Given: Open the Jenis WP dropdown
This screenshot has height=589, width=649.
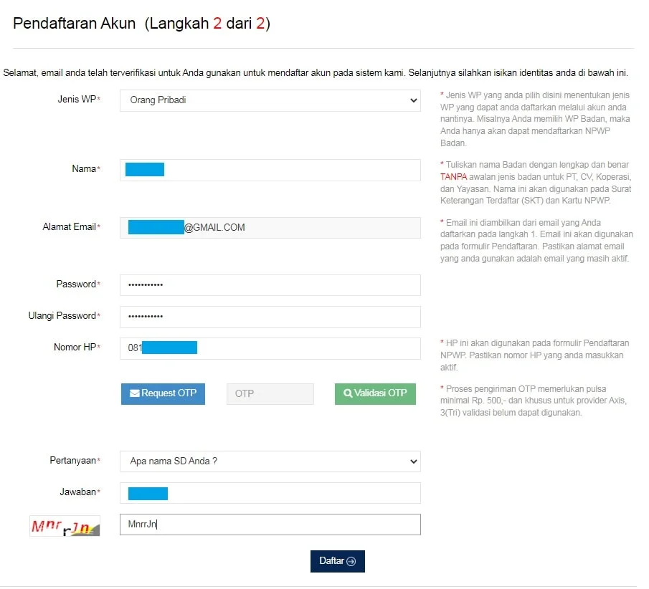Looking at the screenshot, I should 270,100.
